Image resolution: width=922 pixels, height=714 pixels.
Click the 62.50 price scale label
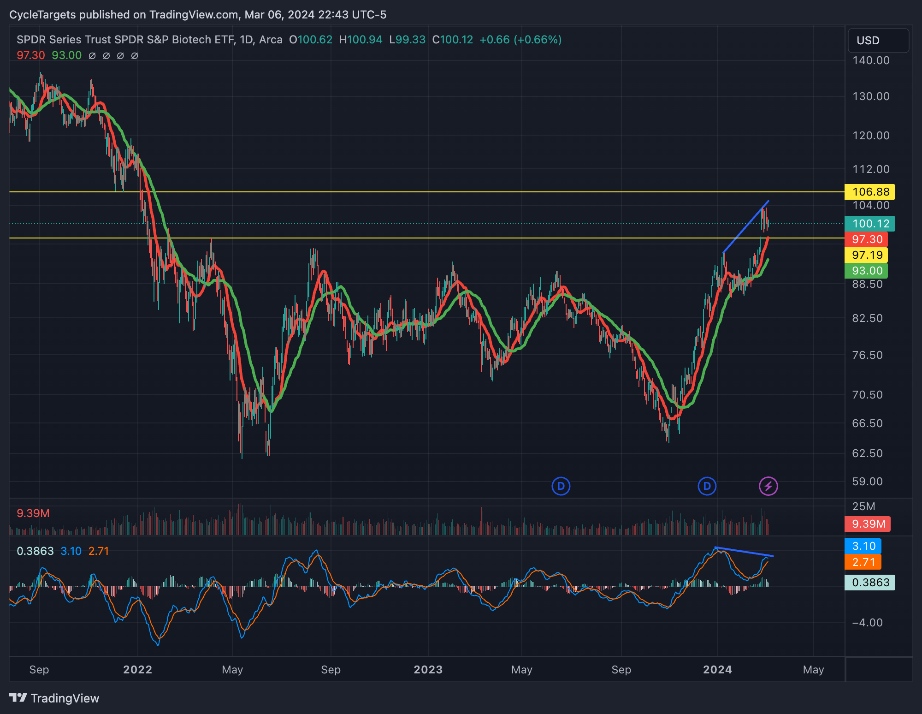pyautogui.click(x=867, y=453)
